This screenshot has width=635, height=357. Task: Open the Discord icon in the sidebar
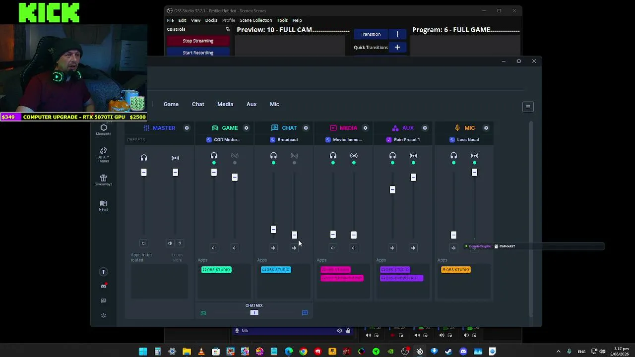pos(103,286)
